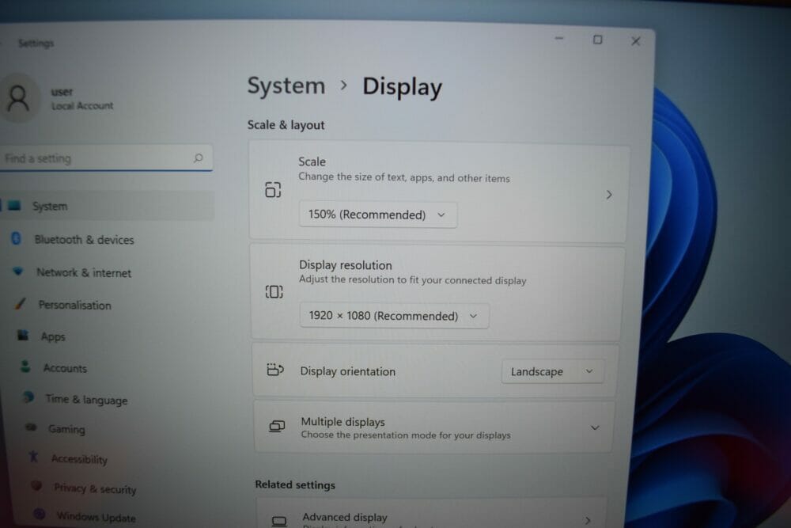Click the Privacy & security shield icon
791x528 pixels.
36,485
